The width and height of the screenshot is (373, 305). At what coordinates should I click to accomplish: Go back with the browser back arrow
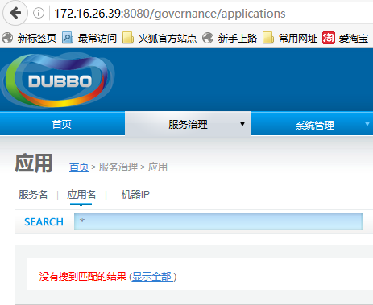15,13
